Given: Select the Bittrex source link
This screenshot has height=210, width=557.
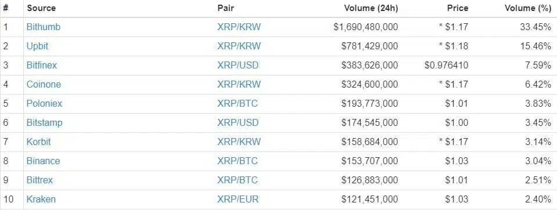Looking at the screenshot, I should pyautogui.click(x=39, y=180).
